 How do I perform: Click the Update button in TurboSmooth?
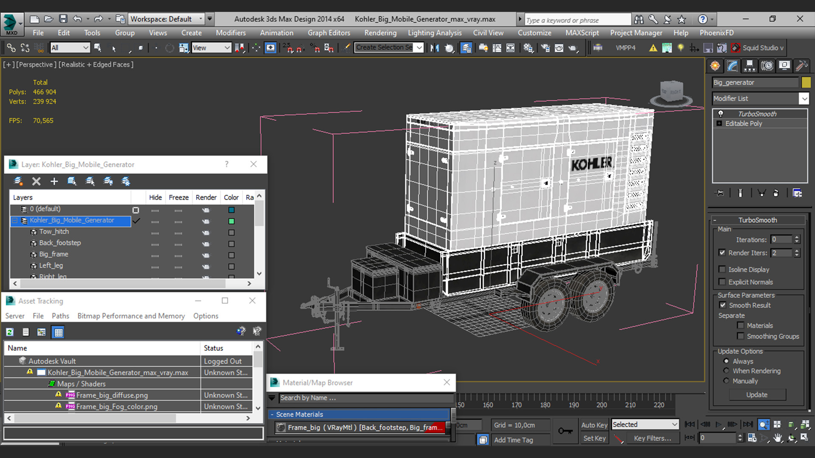(757, 394)
